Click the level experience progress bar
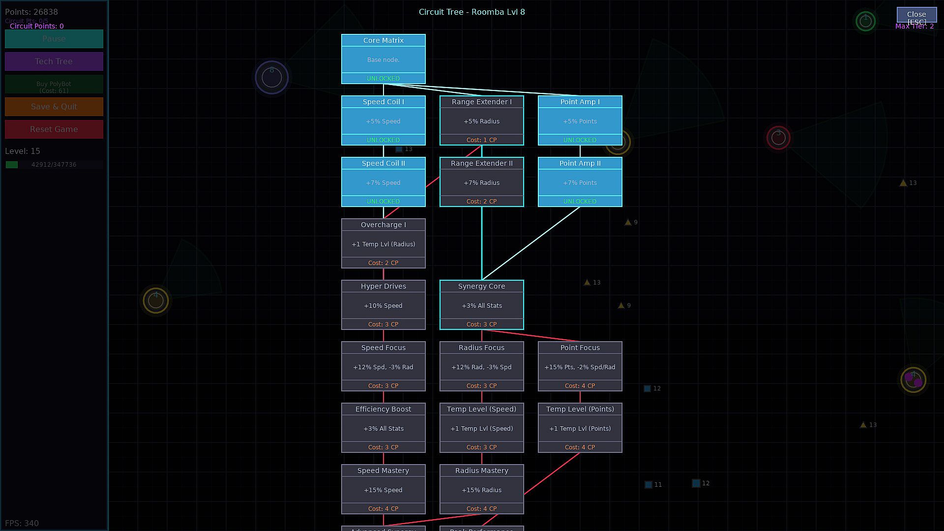Viewport: 944px width, 531px height. point(54,165)
